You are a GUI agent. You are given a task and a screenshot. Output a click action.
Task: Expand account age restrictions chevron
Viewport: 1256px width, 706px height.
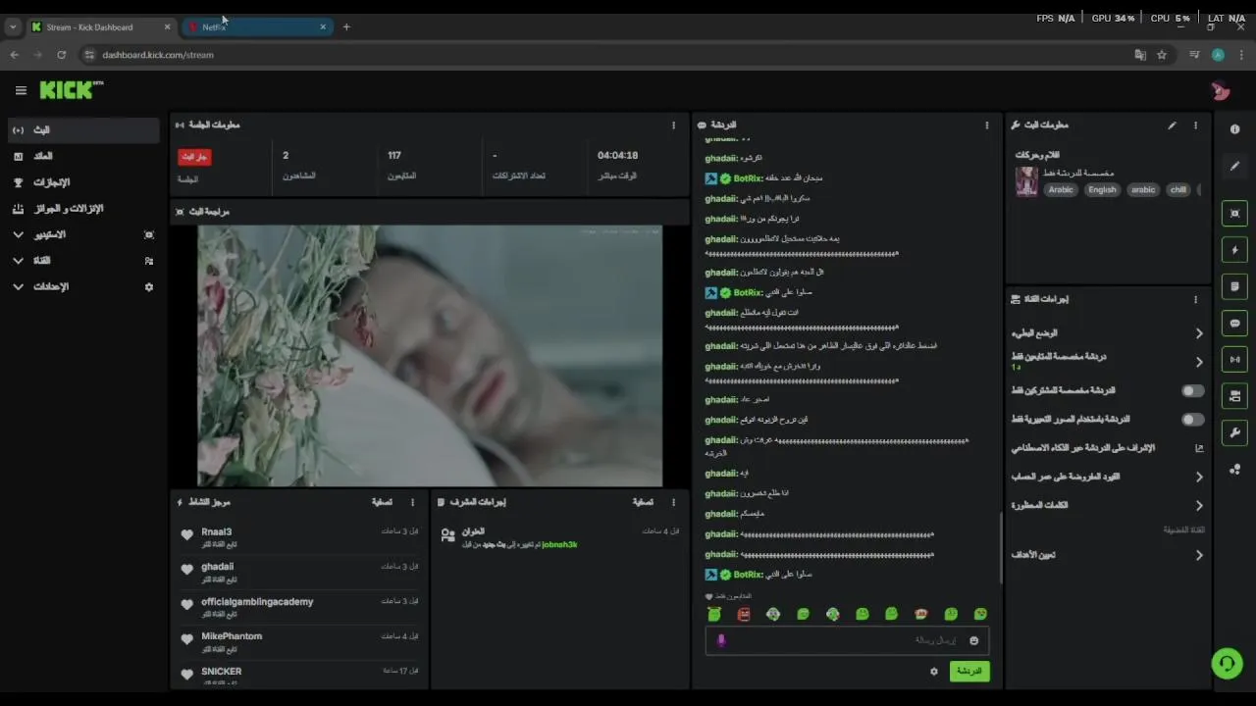1199,478
